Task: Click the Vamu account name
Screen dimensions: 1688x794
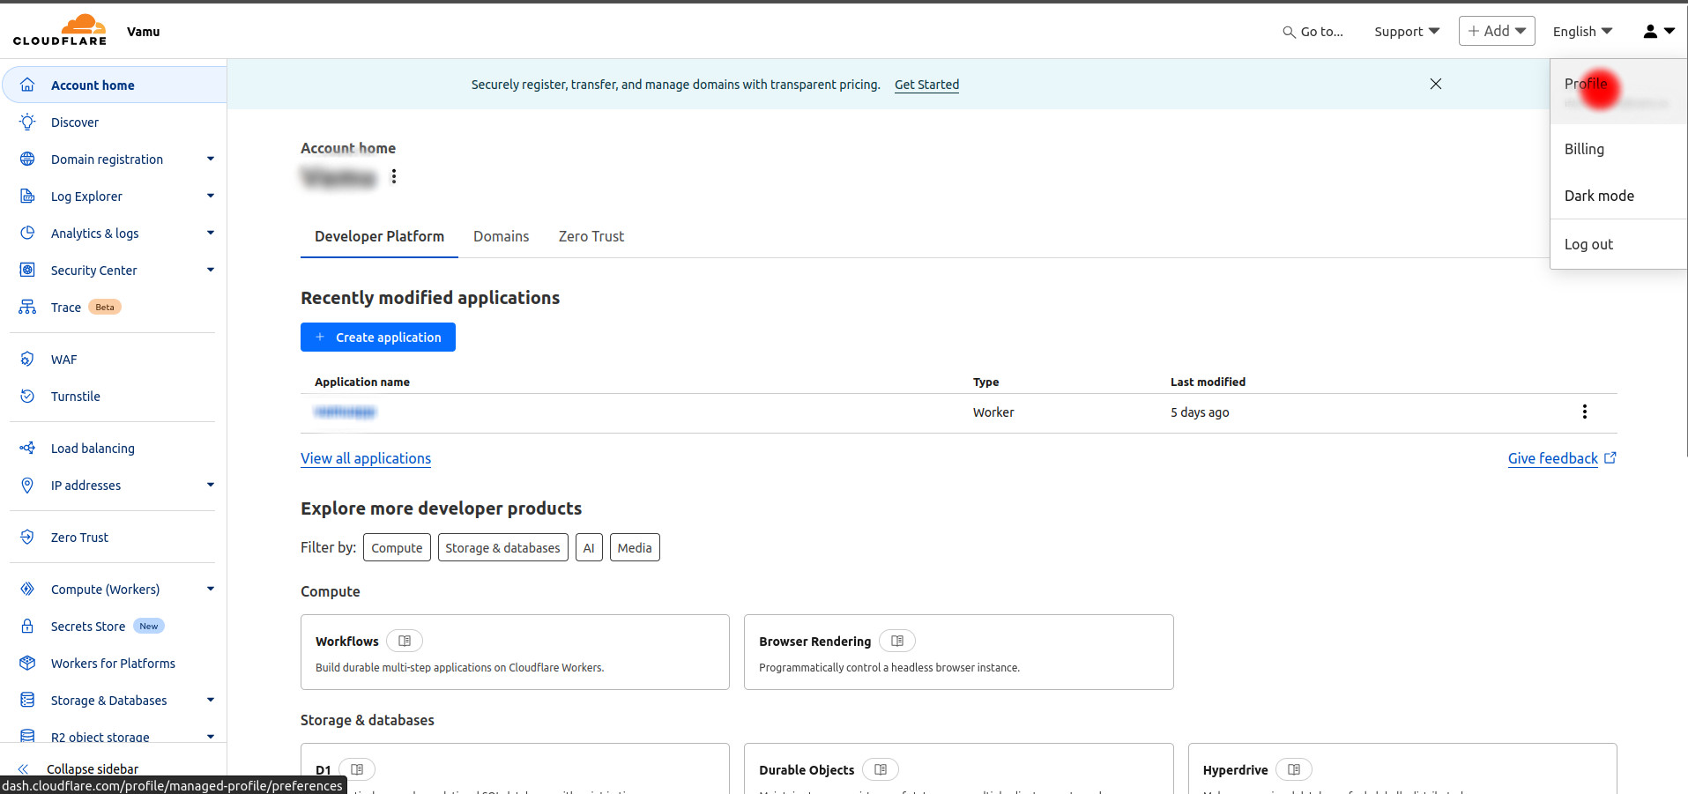Action: pyautogui.click(x=144, y=32)
